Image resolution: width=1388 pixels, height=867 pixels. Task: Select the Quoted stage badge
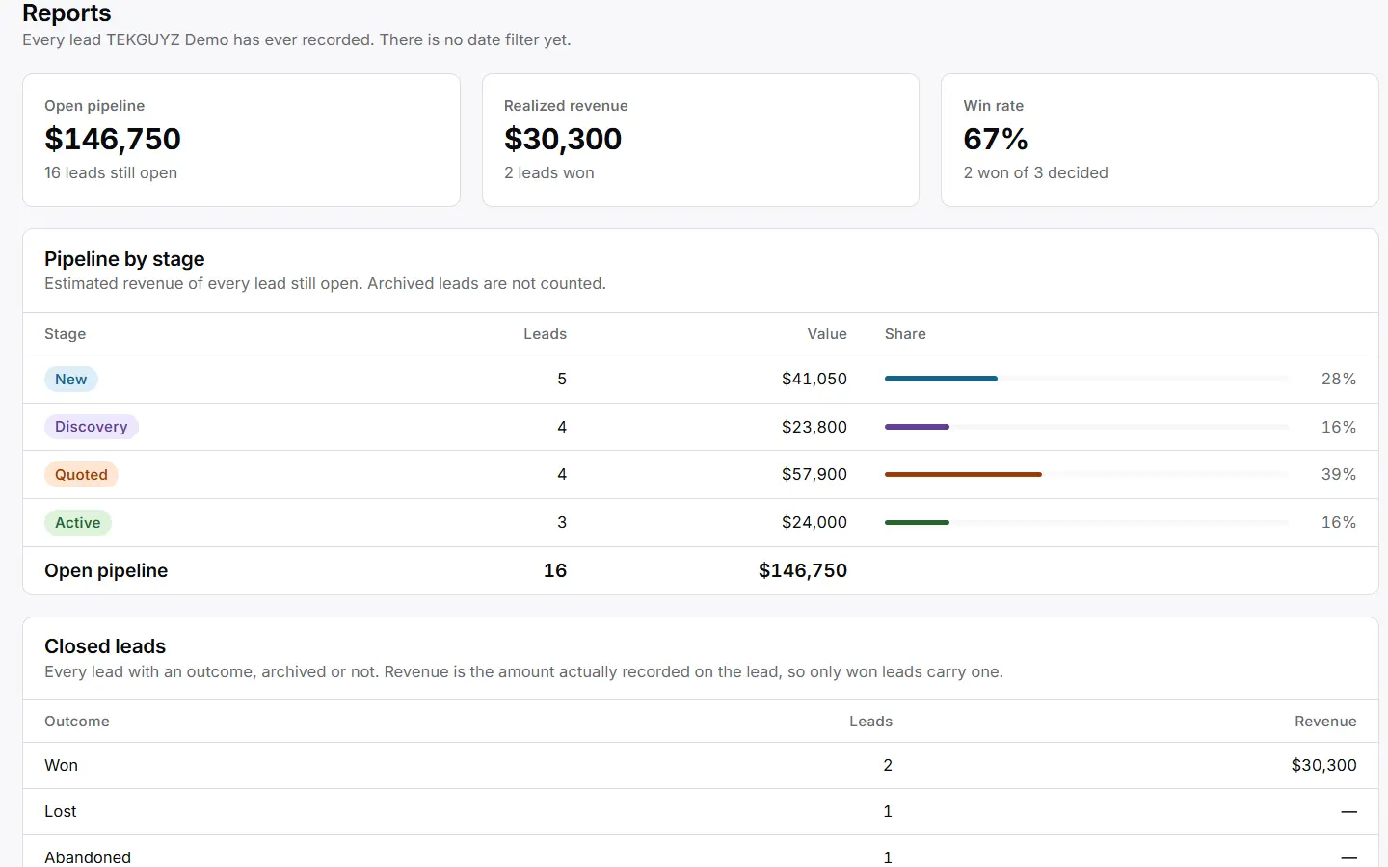[x=82, y=475]
